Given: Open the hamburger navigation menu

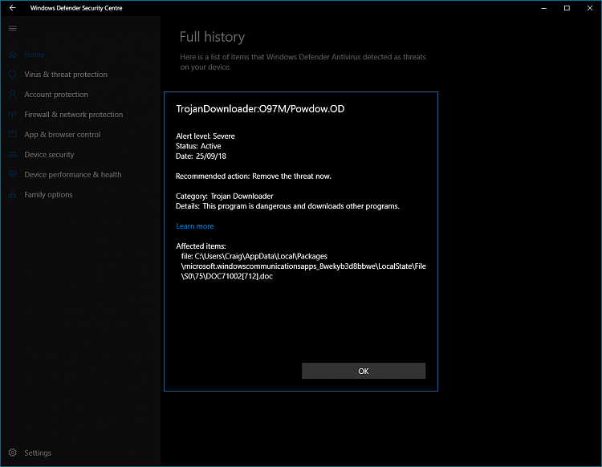Looking at the screenshot, I should (x=12, y=28).
